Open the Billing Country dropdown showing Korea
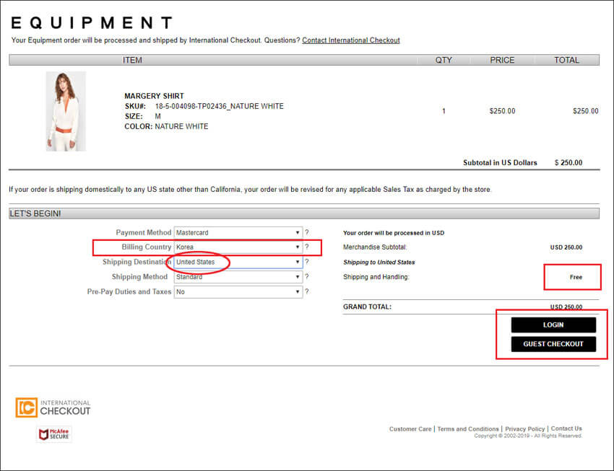The height and width of the screenshot is (471, 614). 238,247
